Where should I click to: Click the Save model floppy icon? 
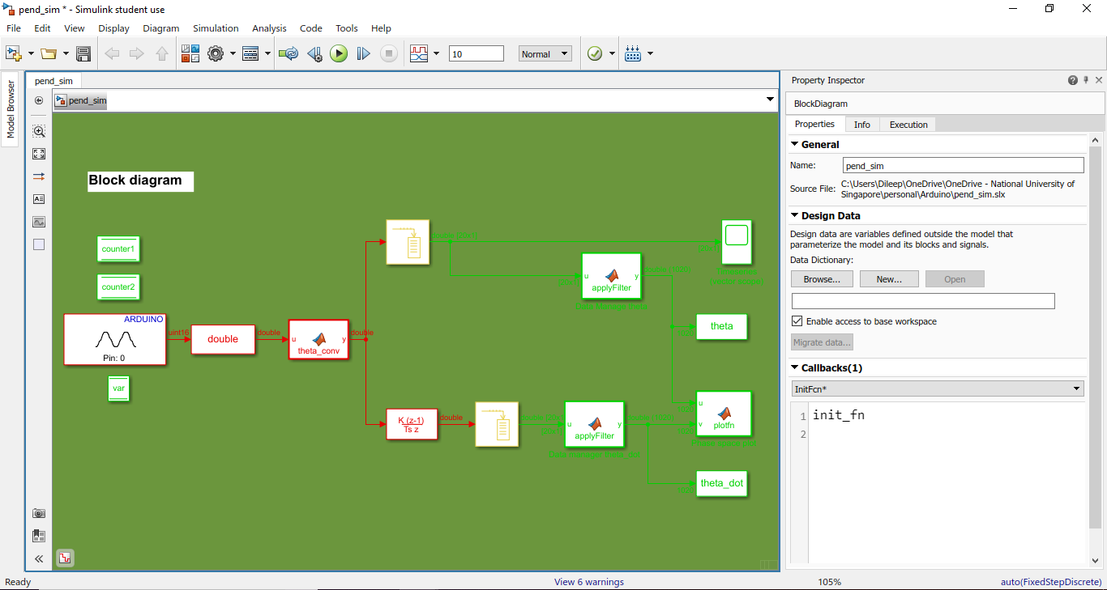click(x=83, y=53)
